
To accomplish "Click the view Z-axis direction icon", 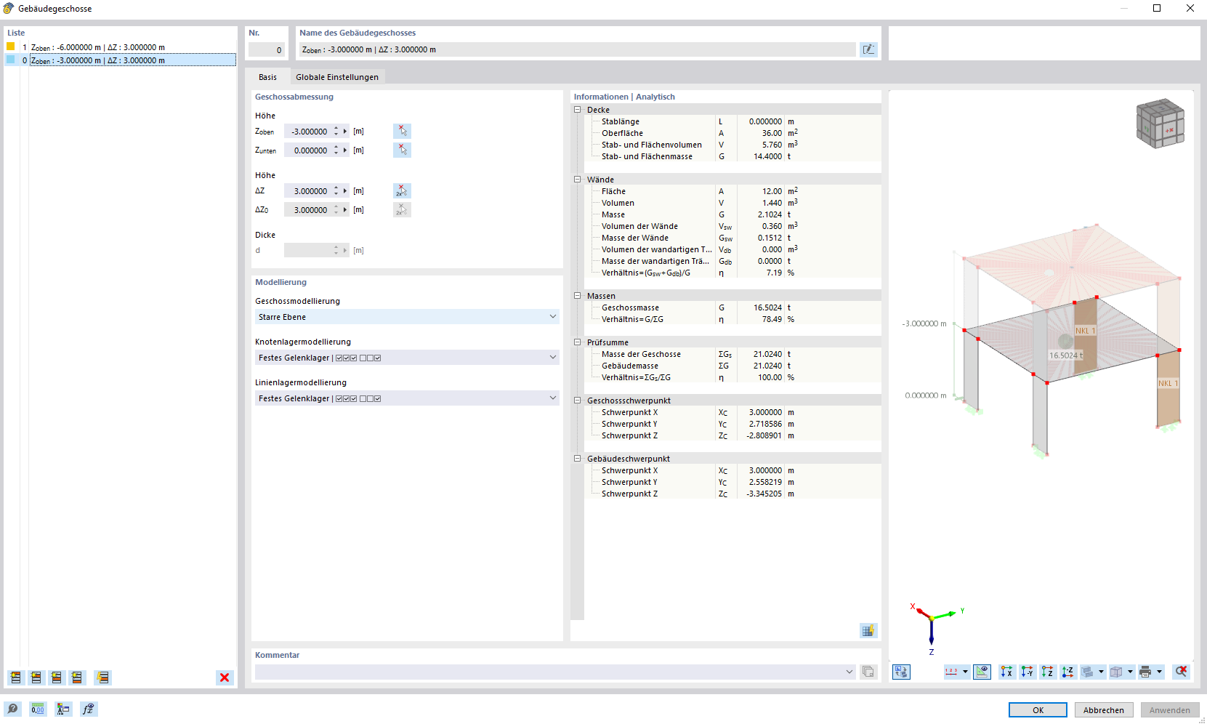I will point(1047,672).
